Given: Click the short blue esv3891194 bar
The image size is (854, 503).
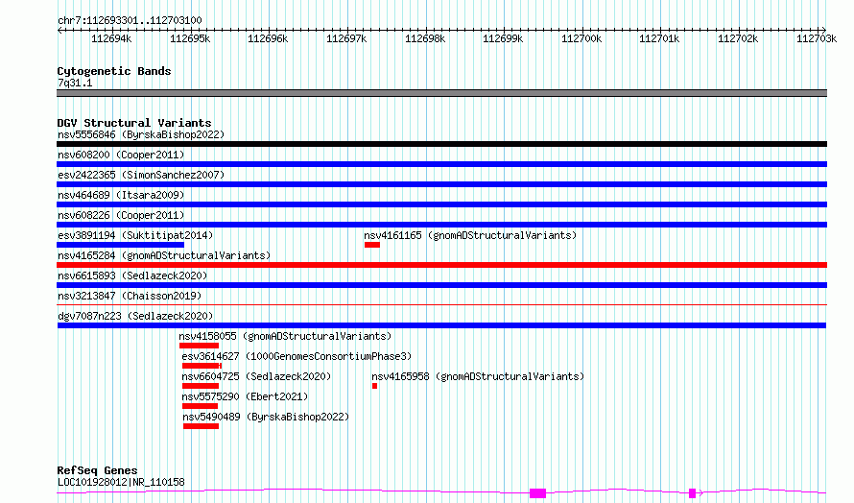Looking at the screenshot, I should (120, 245).
